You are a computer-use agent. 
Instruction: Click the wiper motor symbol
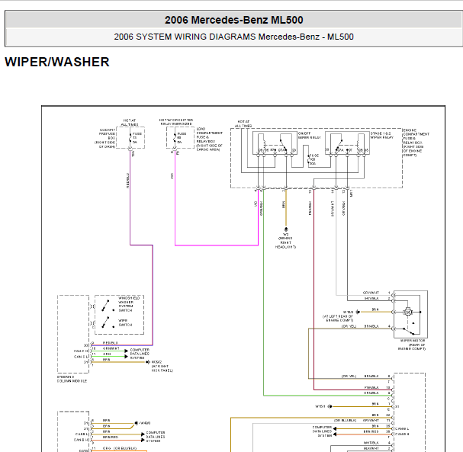coord(409,313)
